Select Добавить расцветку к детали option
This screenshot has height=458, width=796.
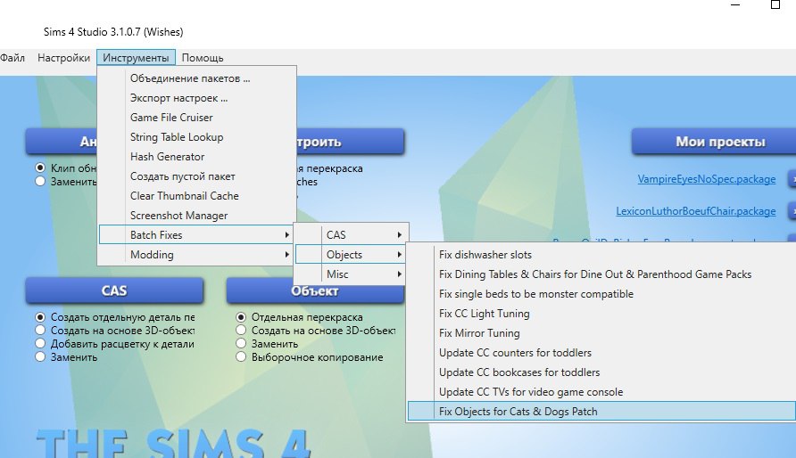[41, 344]
